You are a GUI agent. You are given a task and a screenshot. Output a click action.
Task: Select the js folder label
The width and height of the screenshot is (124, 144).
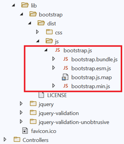coord(57,42)
